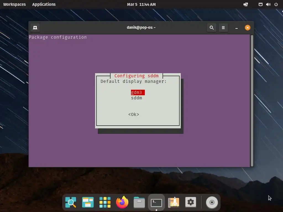Open workspaces view from dock
Image resolution: width=283 pixels, height=212 pixels.
88,202
